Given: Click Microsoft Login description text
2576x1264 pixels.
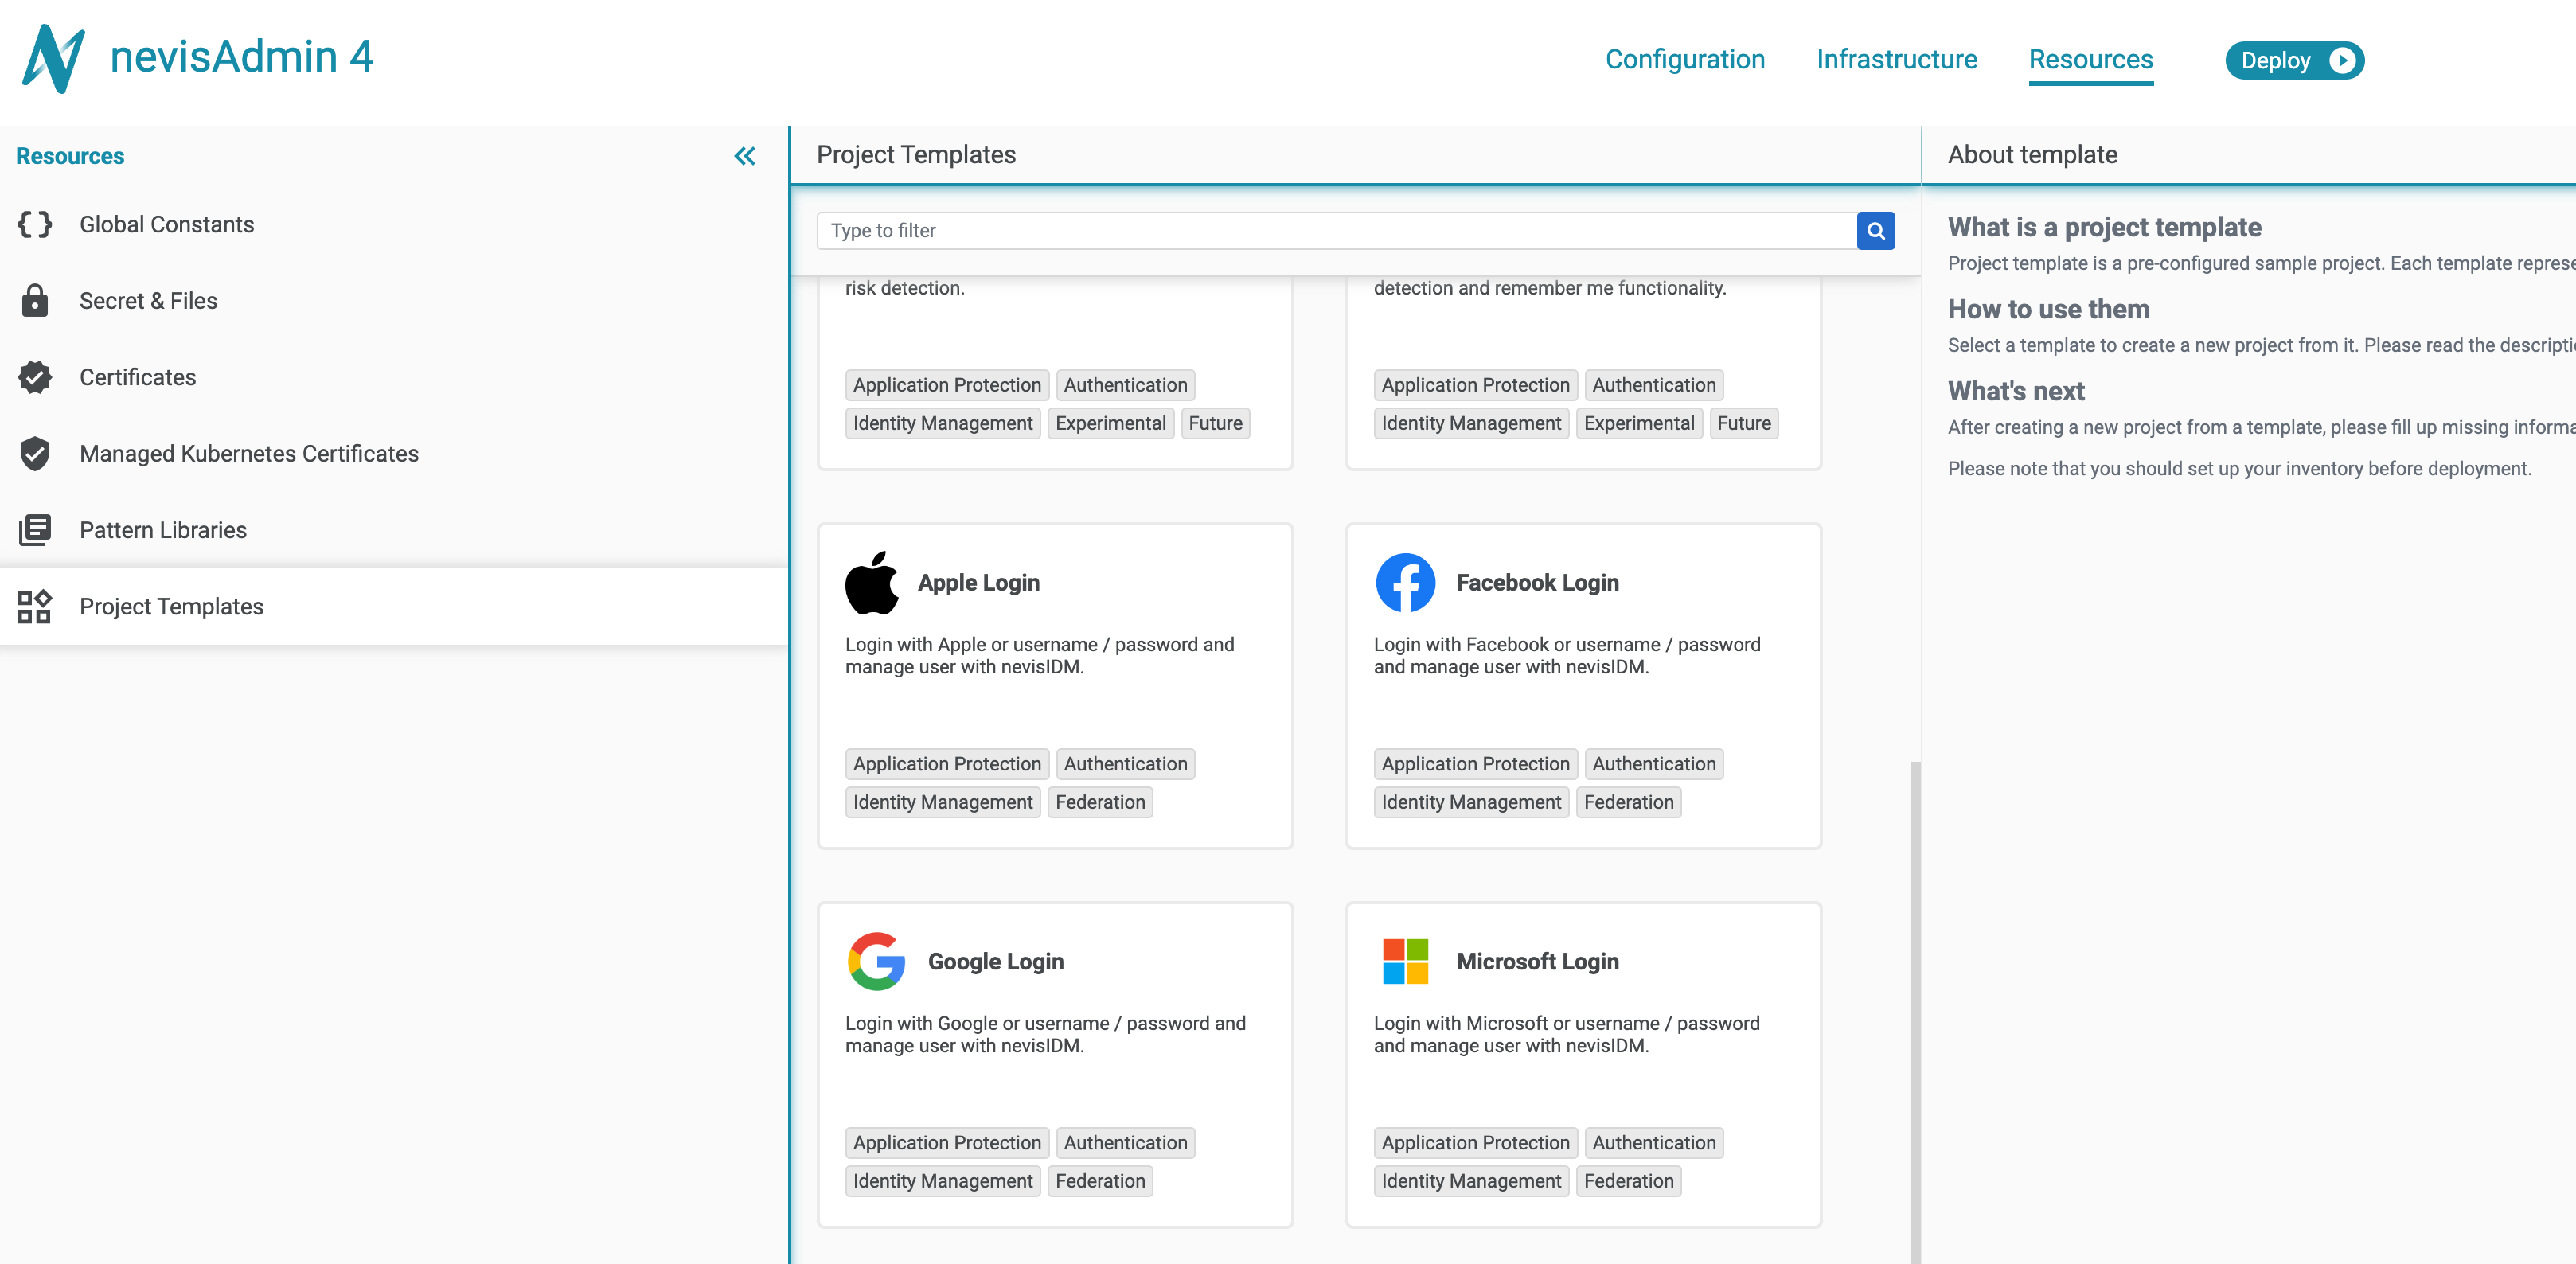Looking at the screenshot, I should (1567, 1035).
